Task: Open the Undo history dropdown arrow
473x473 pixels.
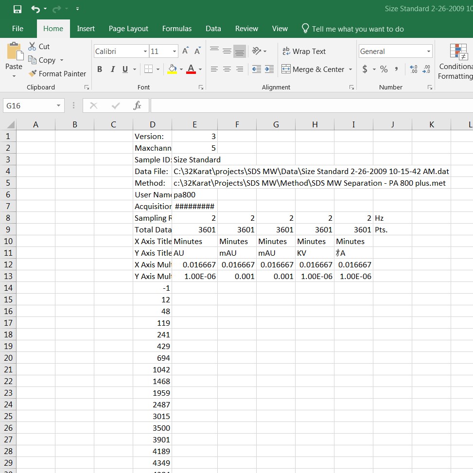Action: (x=45, y=9)
